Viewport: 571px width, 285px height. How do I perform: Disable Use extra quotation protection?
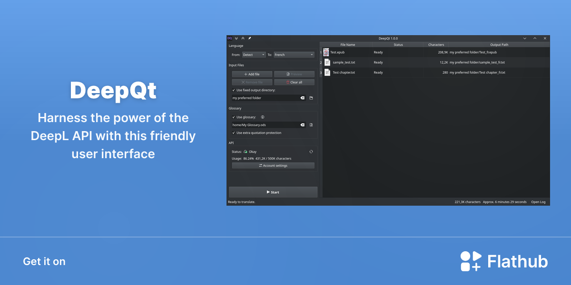pyautogui.click(x=234, y=133)
